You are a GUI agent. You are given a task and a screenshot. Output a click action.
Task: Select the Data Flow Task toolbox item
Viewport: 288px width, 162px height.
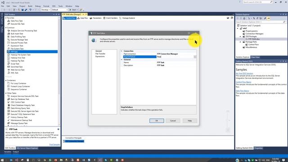(17, 21)
